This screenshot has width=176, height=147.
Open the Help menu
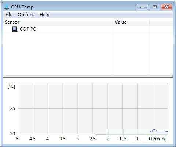point(44,15)
